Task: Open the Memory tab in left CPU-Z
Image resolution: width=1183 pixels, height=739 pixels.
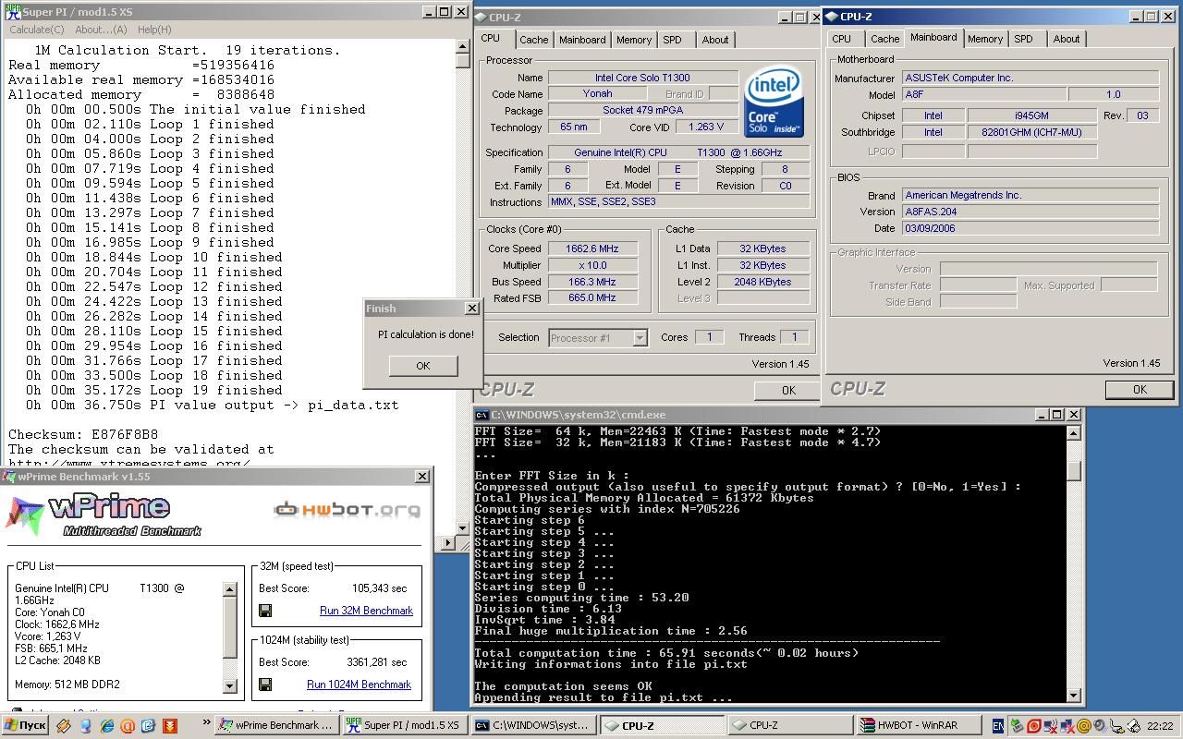Action: coord(634,40)
